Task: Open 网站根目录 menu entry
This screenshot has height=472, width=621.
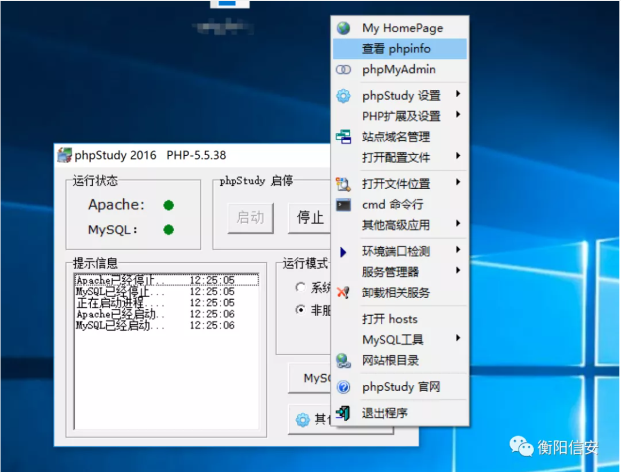Action: [x=400, y=361]
